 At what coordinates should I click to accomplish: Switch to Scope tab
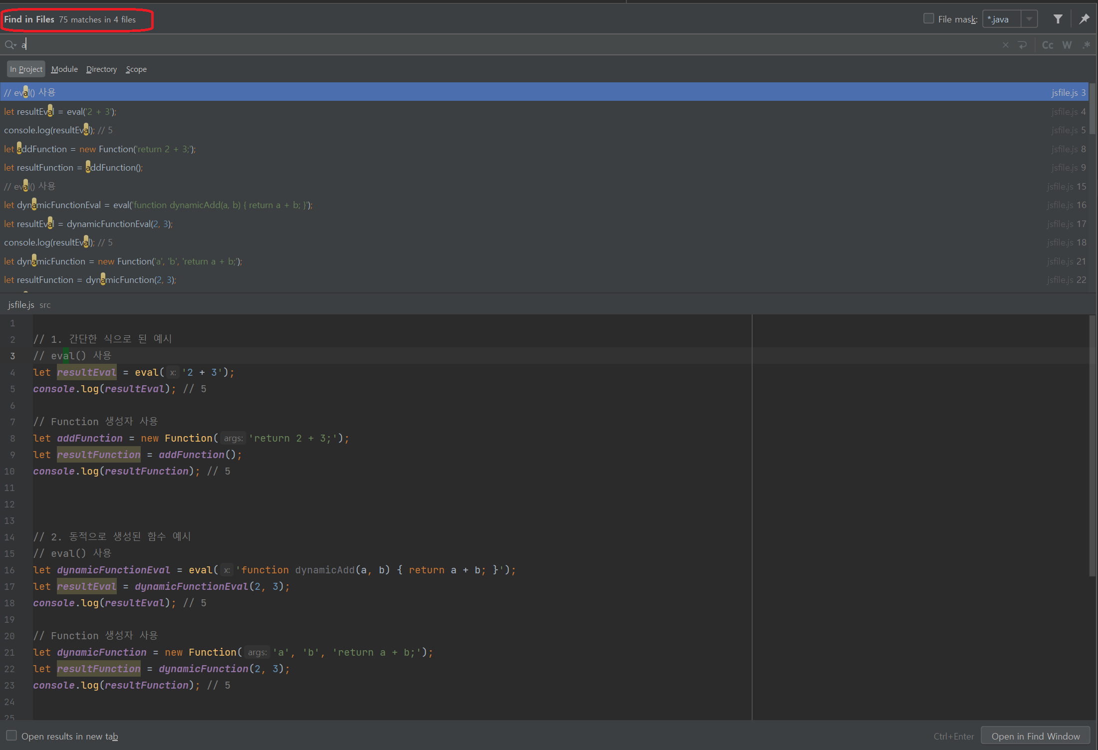pos(136,69)
